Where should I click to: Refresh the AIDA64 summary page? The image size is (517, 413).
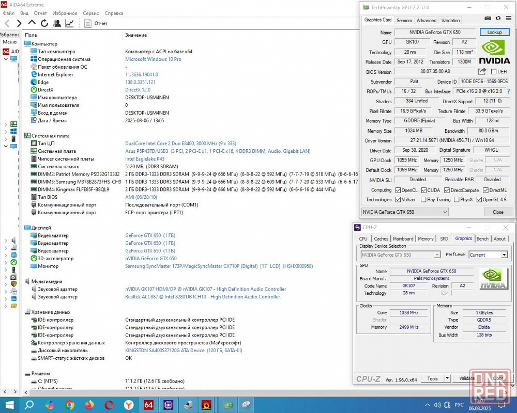[x=44, y=23]
